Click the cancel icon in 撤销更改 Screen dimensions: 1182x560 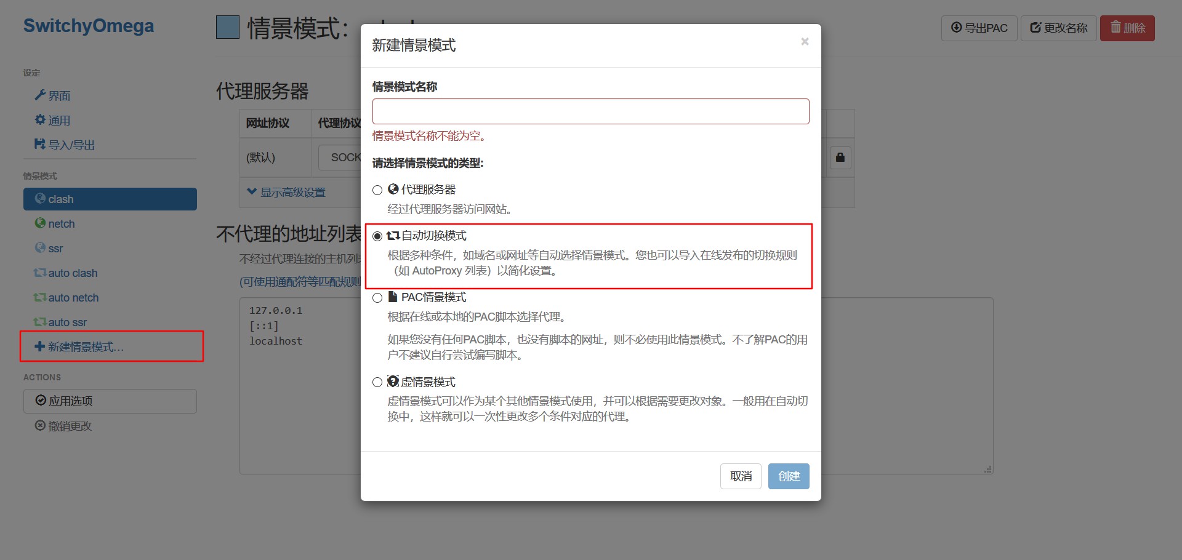click(x=40, y=426)
